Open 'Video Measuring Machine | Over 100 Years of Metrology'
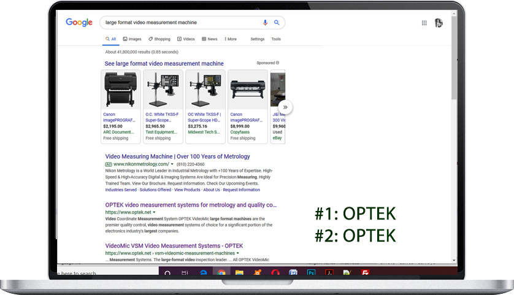Image resolution: width=514 pixels, height=295 pixels. (177, 156)
